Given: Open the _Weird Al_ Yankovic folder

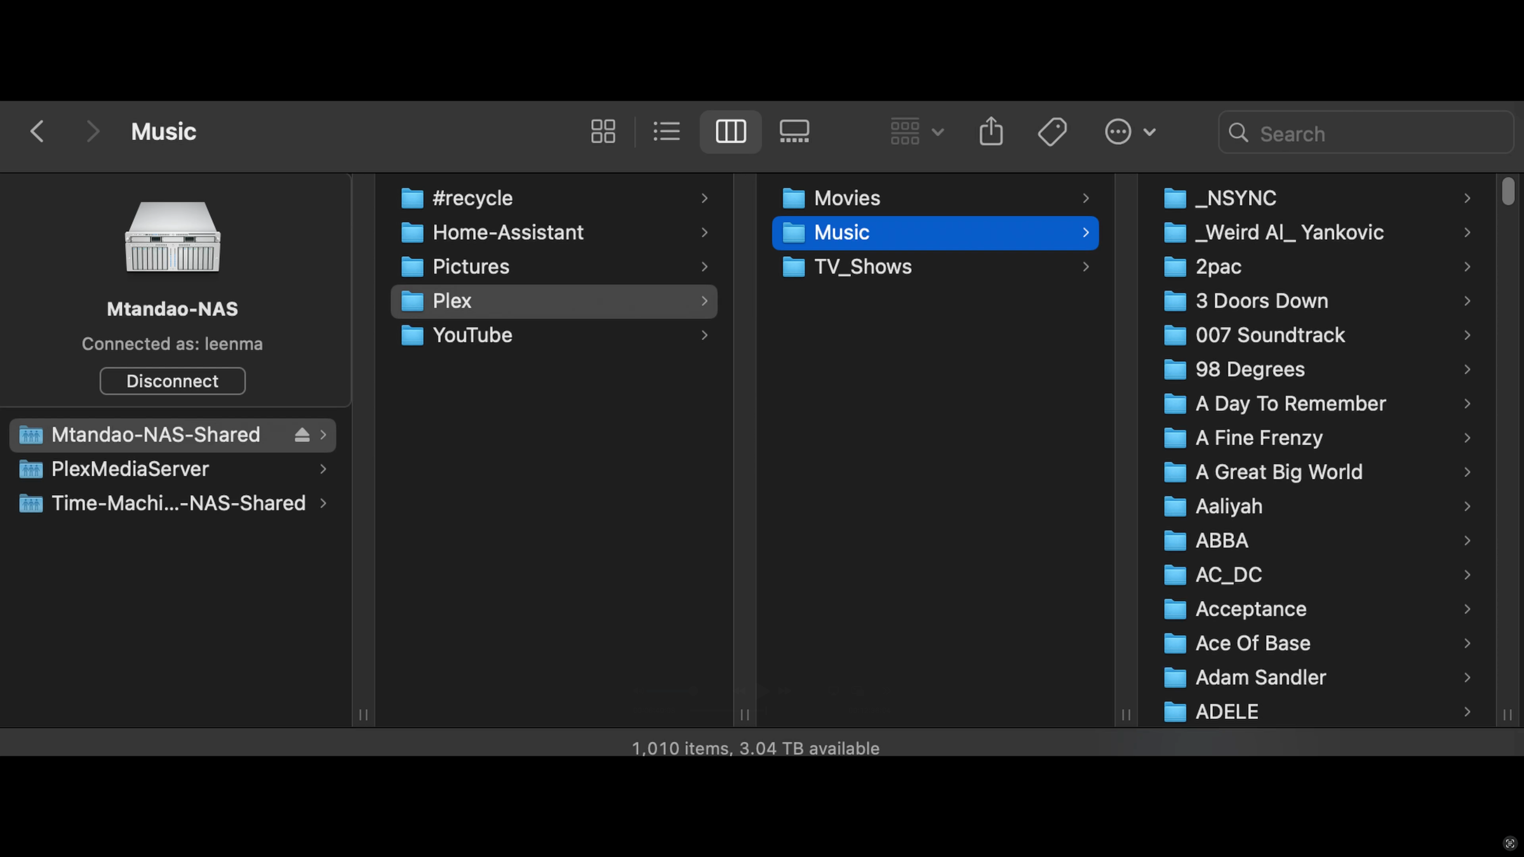Looking at the screenshot, I should coord(1288,232).
